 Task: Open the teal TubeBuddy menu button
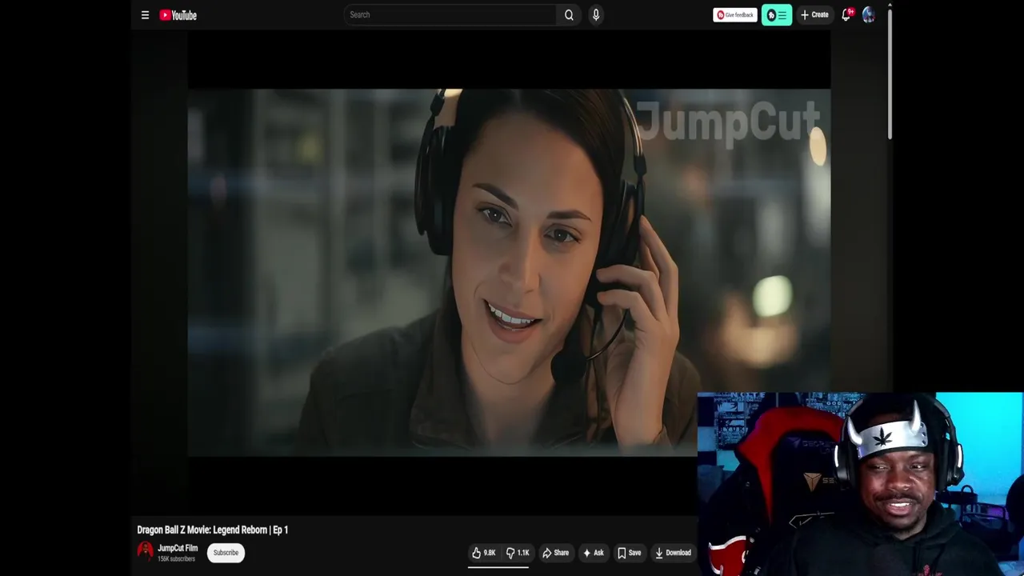pos(777,14)
